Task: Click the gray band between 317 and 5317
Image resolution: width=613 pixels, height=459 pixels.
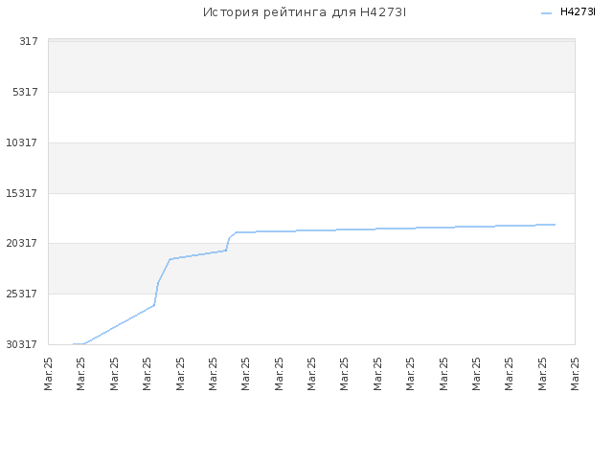Action: pos(311,67)
